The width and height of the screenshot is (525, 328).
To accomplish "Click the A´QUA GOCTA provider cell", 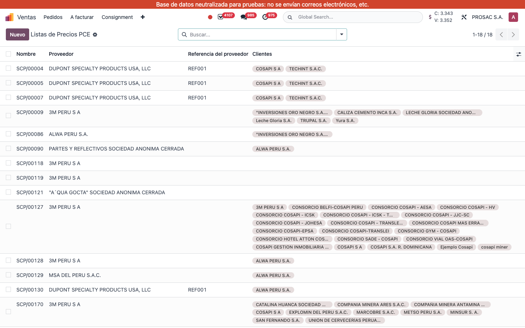I will [107, 192].
